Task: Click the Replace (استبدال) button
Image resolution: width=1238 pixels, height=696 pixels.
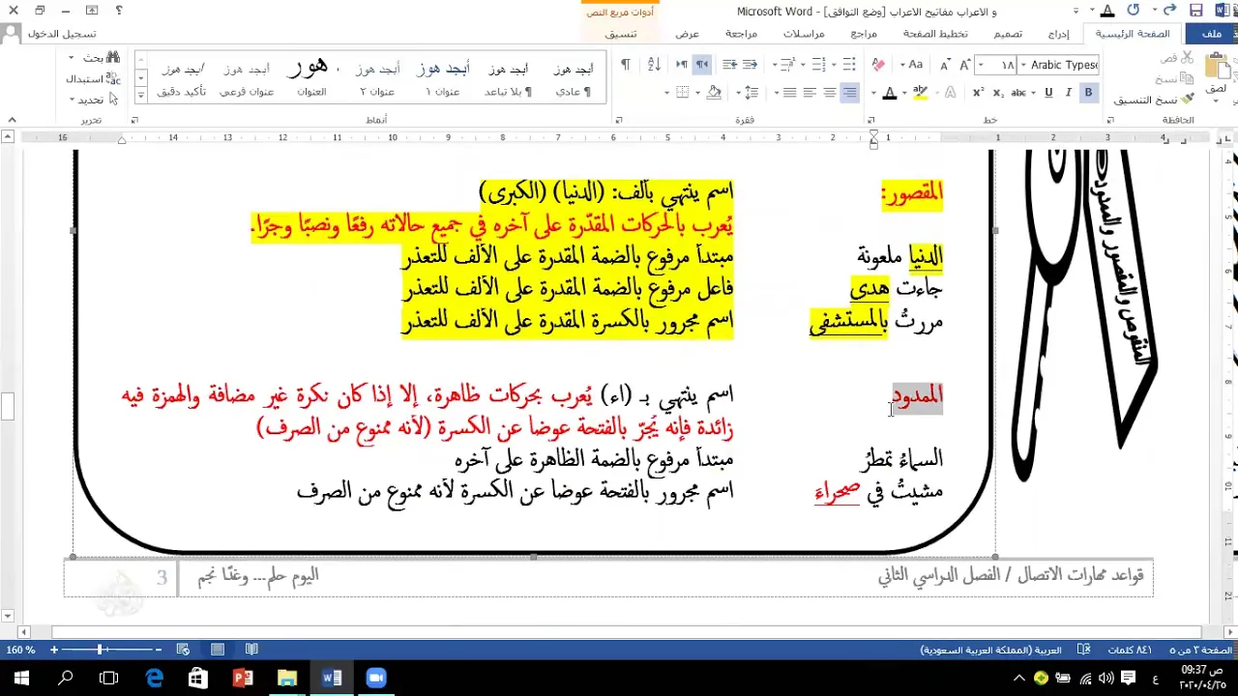Action: click(93, 79)
